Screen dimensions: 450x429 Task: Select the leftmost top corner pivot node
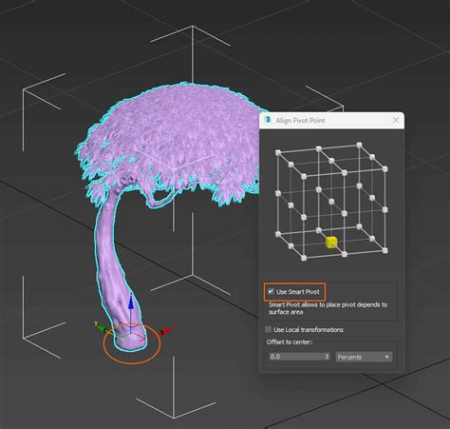(278, 153)
